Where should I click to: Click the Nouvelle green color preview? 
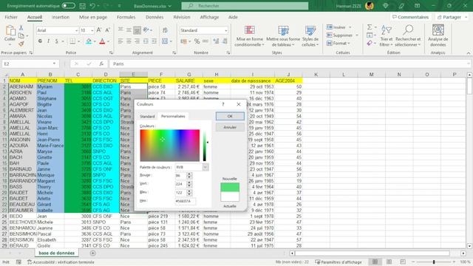pyautogui.click(x=230, y=187)
